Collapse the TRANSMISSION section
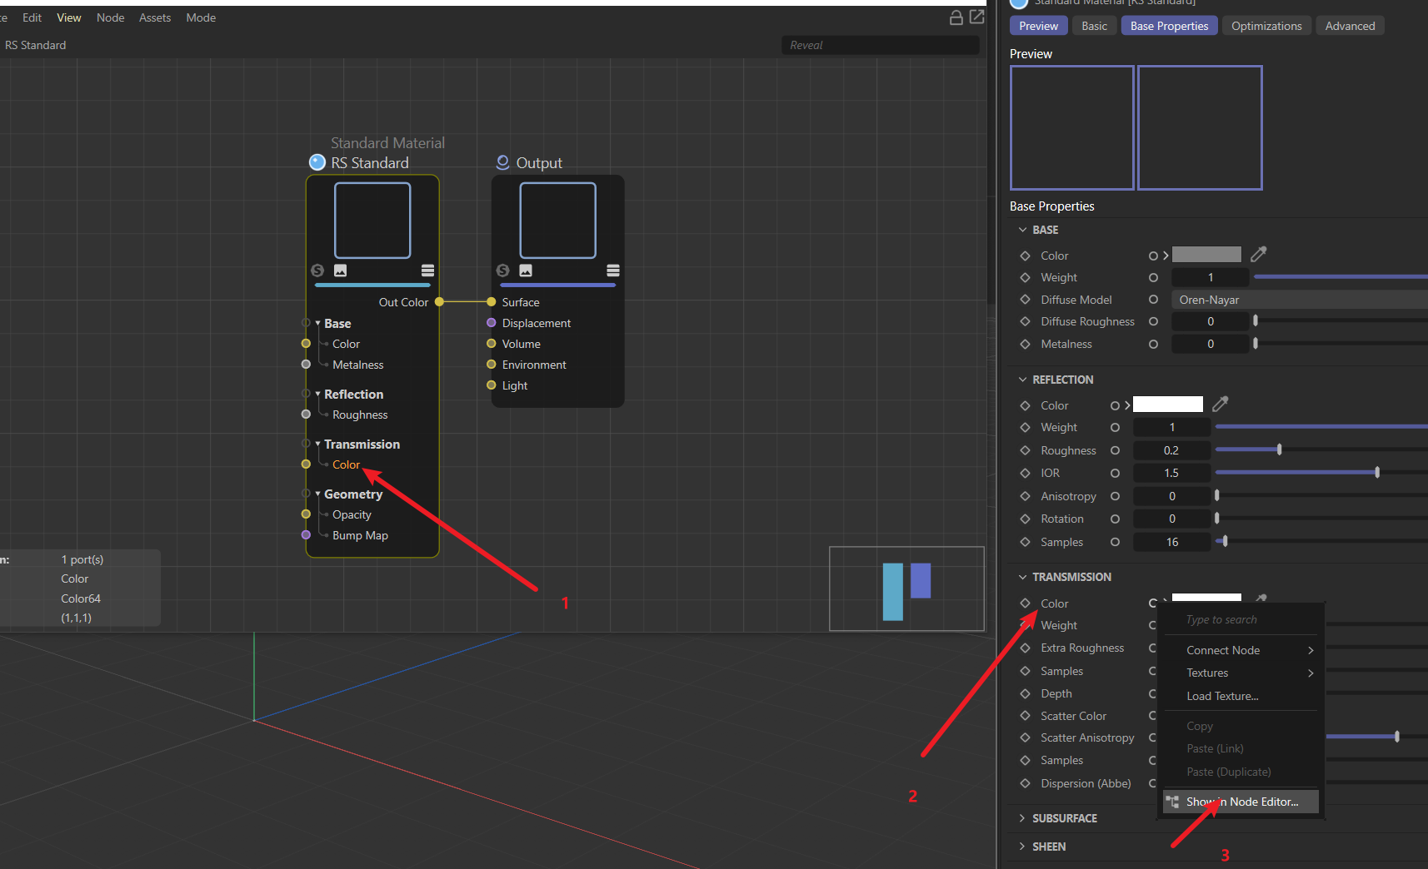The width and height of the screenshot is (1428, 869). [1022, 577]
